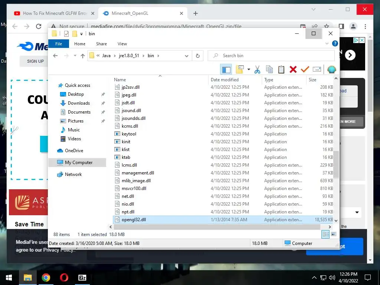The height and width of the screenshot is (285, 380).
Task: Open Chrome tab search dropdown
Action: pos(313,9)
